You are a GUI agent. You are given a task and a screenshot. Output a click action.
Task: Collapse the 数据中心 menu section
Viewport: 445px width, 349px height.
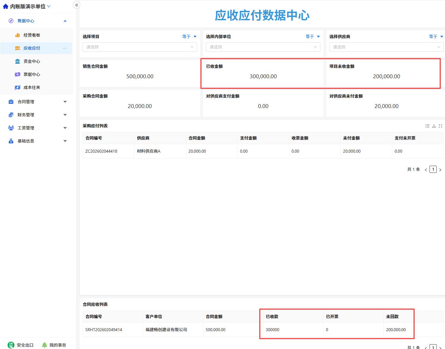[x=65, y=21]
